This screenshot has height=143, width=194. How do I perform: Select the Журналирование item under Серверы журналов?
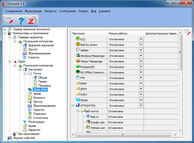(39, 53)
